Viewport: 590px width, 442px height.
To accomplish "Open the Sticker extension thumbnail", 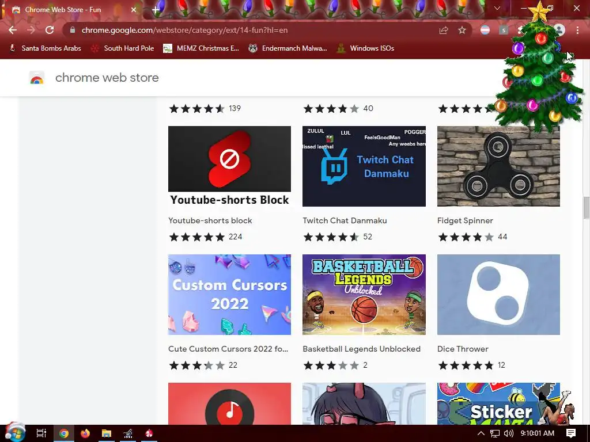I will (498, 403).
